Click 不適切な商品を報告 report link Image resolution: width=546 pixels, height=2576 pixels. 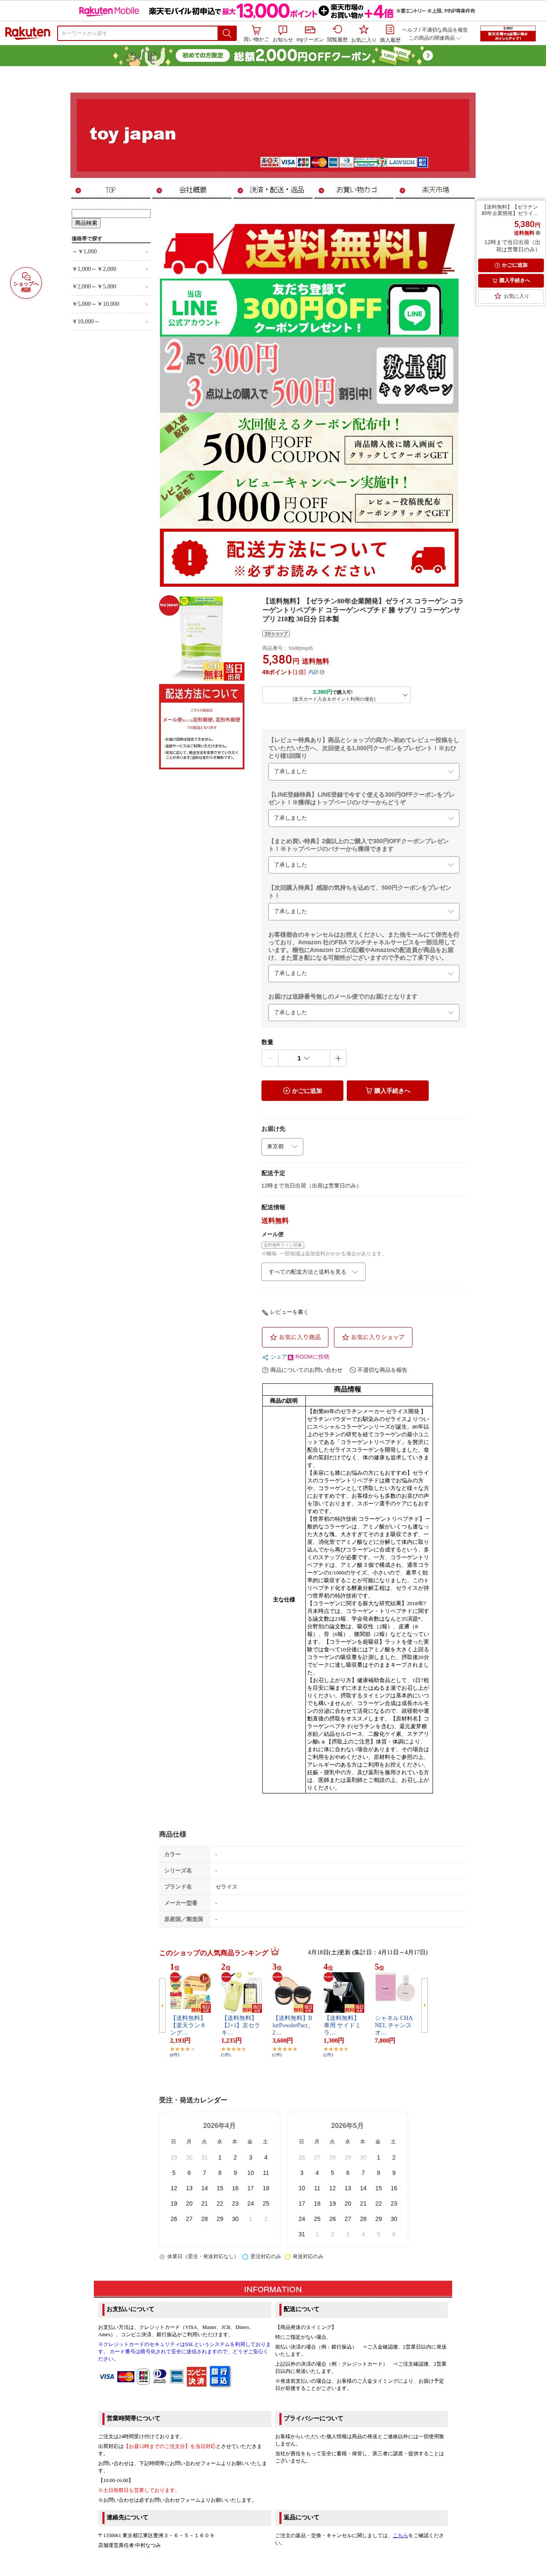click(x=379, y=1370)
